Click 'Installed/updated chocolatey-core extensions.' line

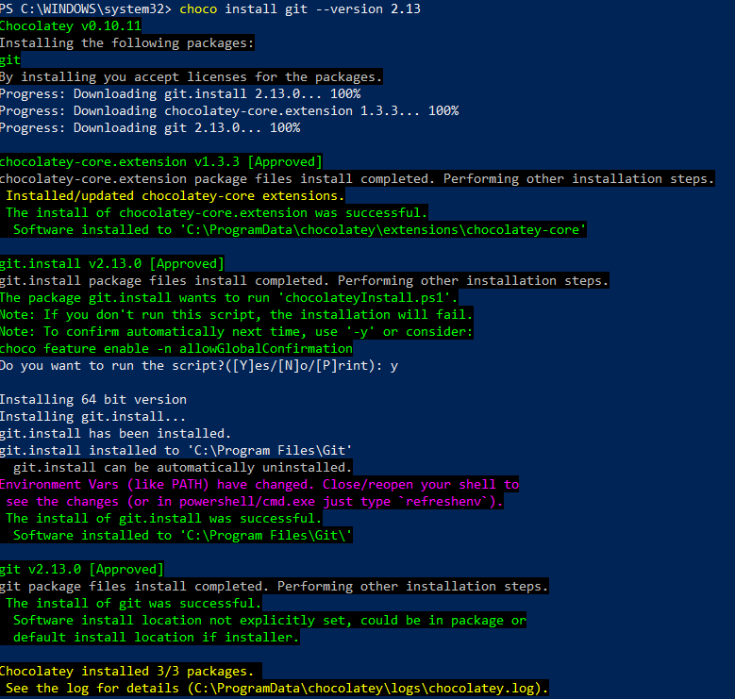click(175, 195)
